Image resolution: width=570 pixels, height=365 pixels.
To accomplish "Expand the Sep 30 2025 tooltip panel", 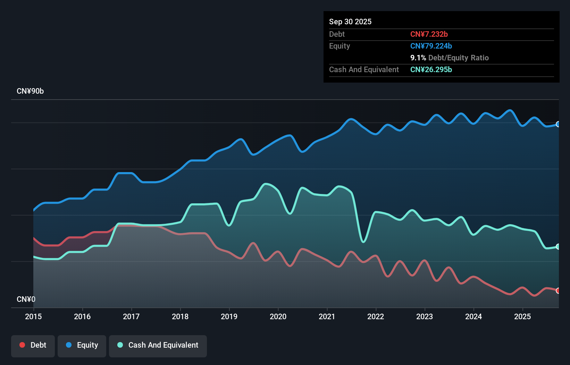I will pyautogui.click(x=350, y=22).
